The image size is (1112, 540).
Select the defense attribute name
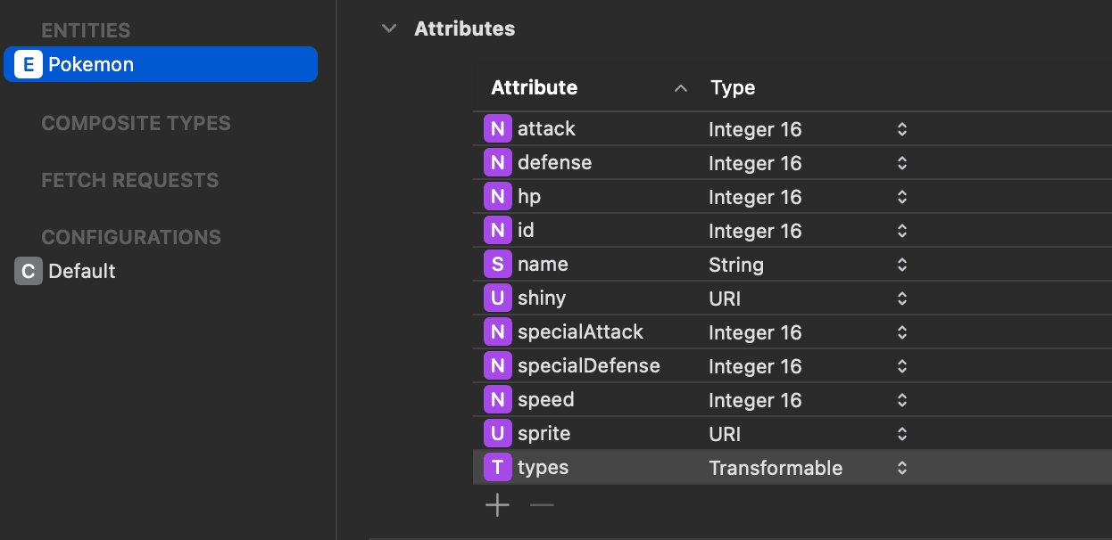point(554,163)
